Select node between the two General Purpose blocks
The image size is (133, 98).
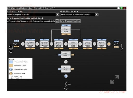pos(66,44)
